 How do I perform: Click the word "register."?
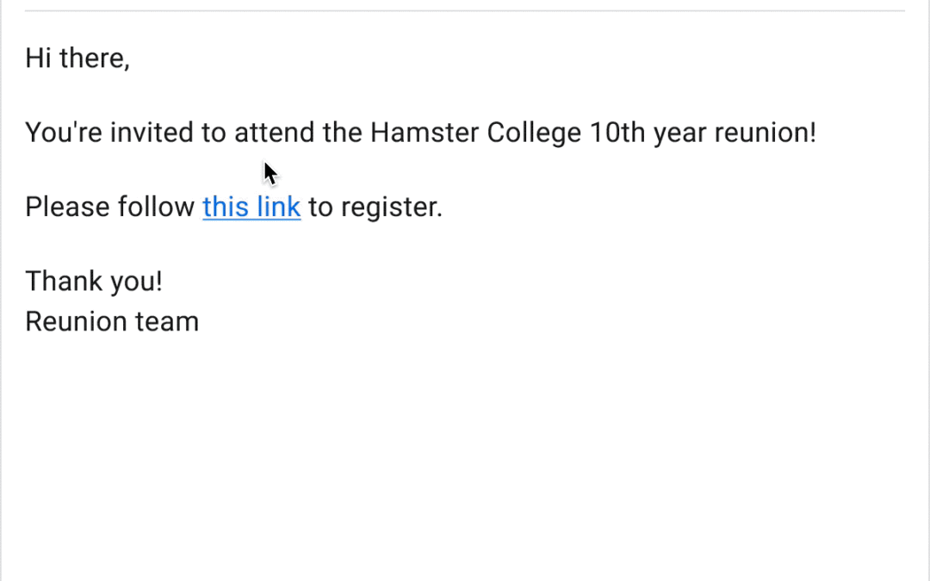point(392,208)
